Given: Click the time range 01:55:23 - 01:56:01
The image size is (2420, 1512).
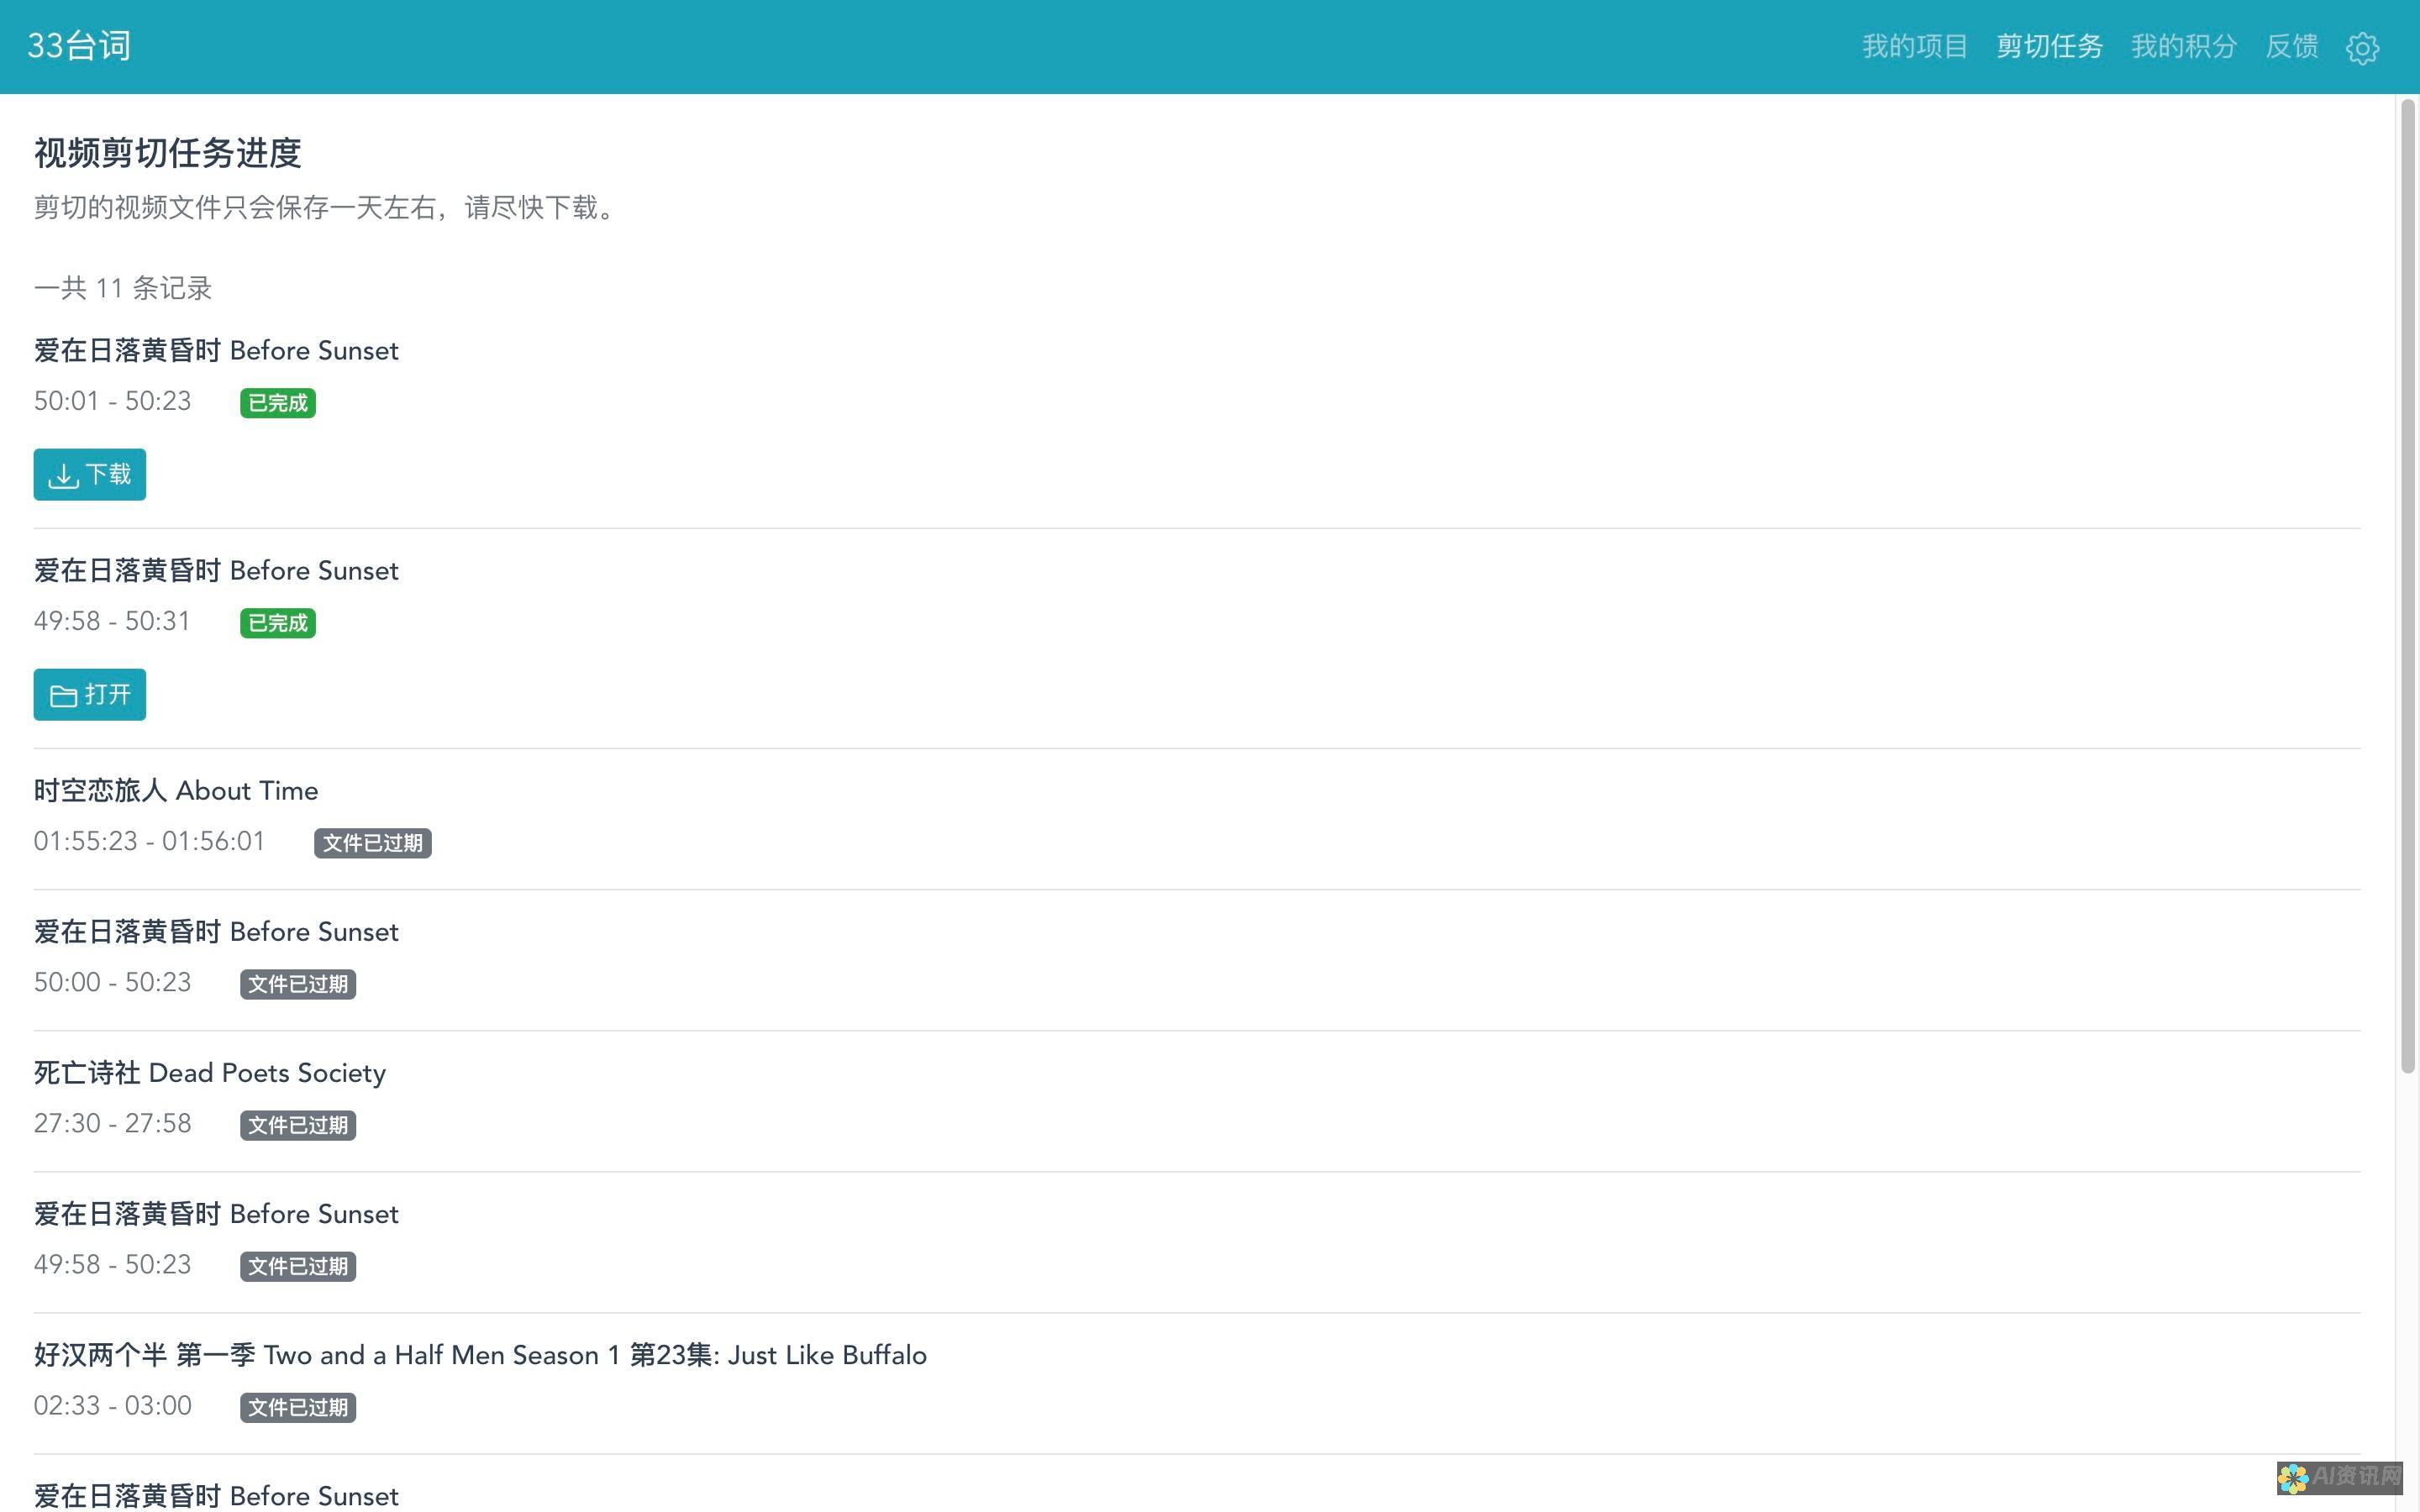Looking at the screenshot, I should (149, 841).
